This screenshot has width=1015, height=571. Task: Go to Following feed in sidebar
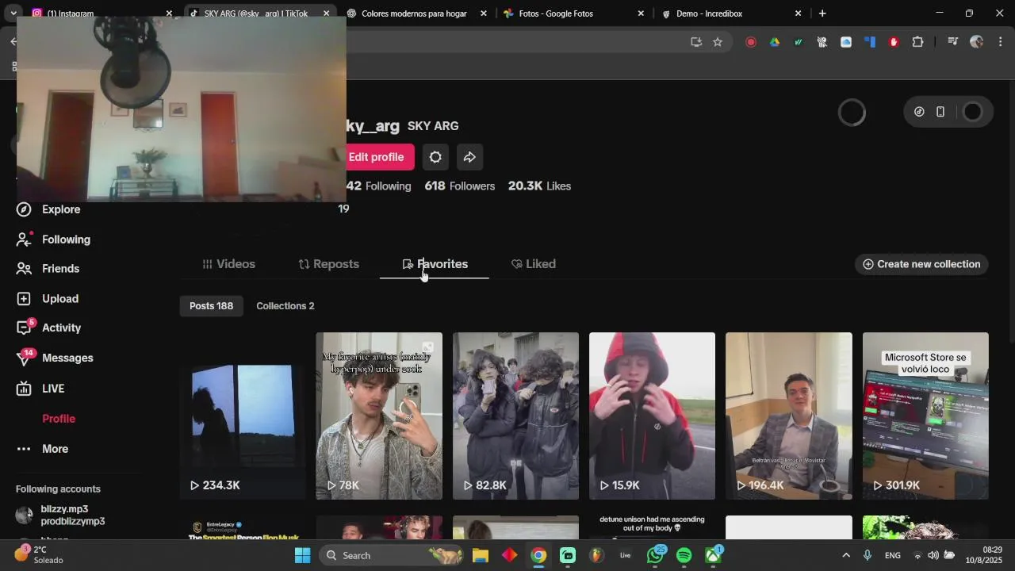click(54, 240)
